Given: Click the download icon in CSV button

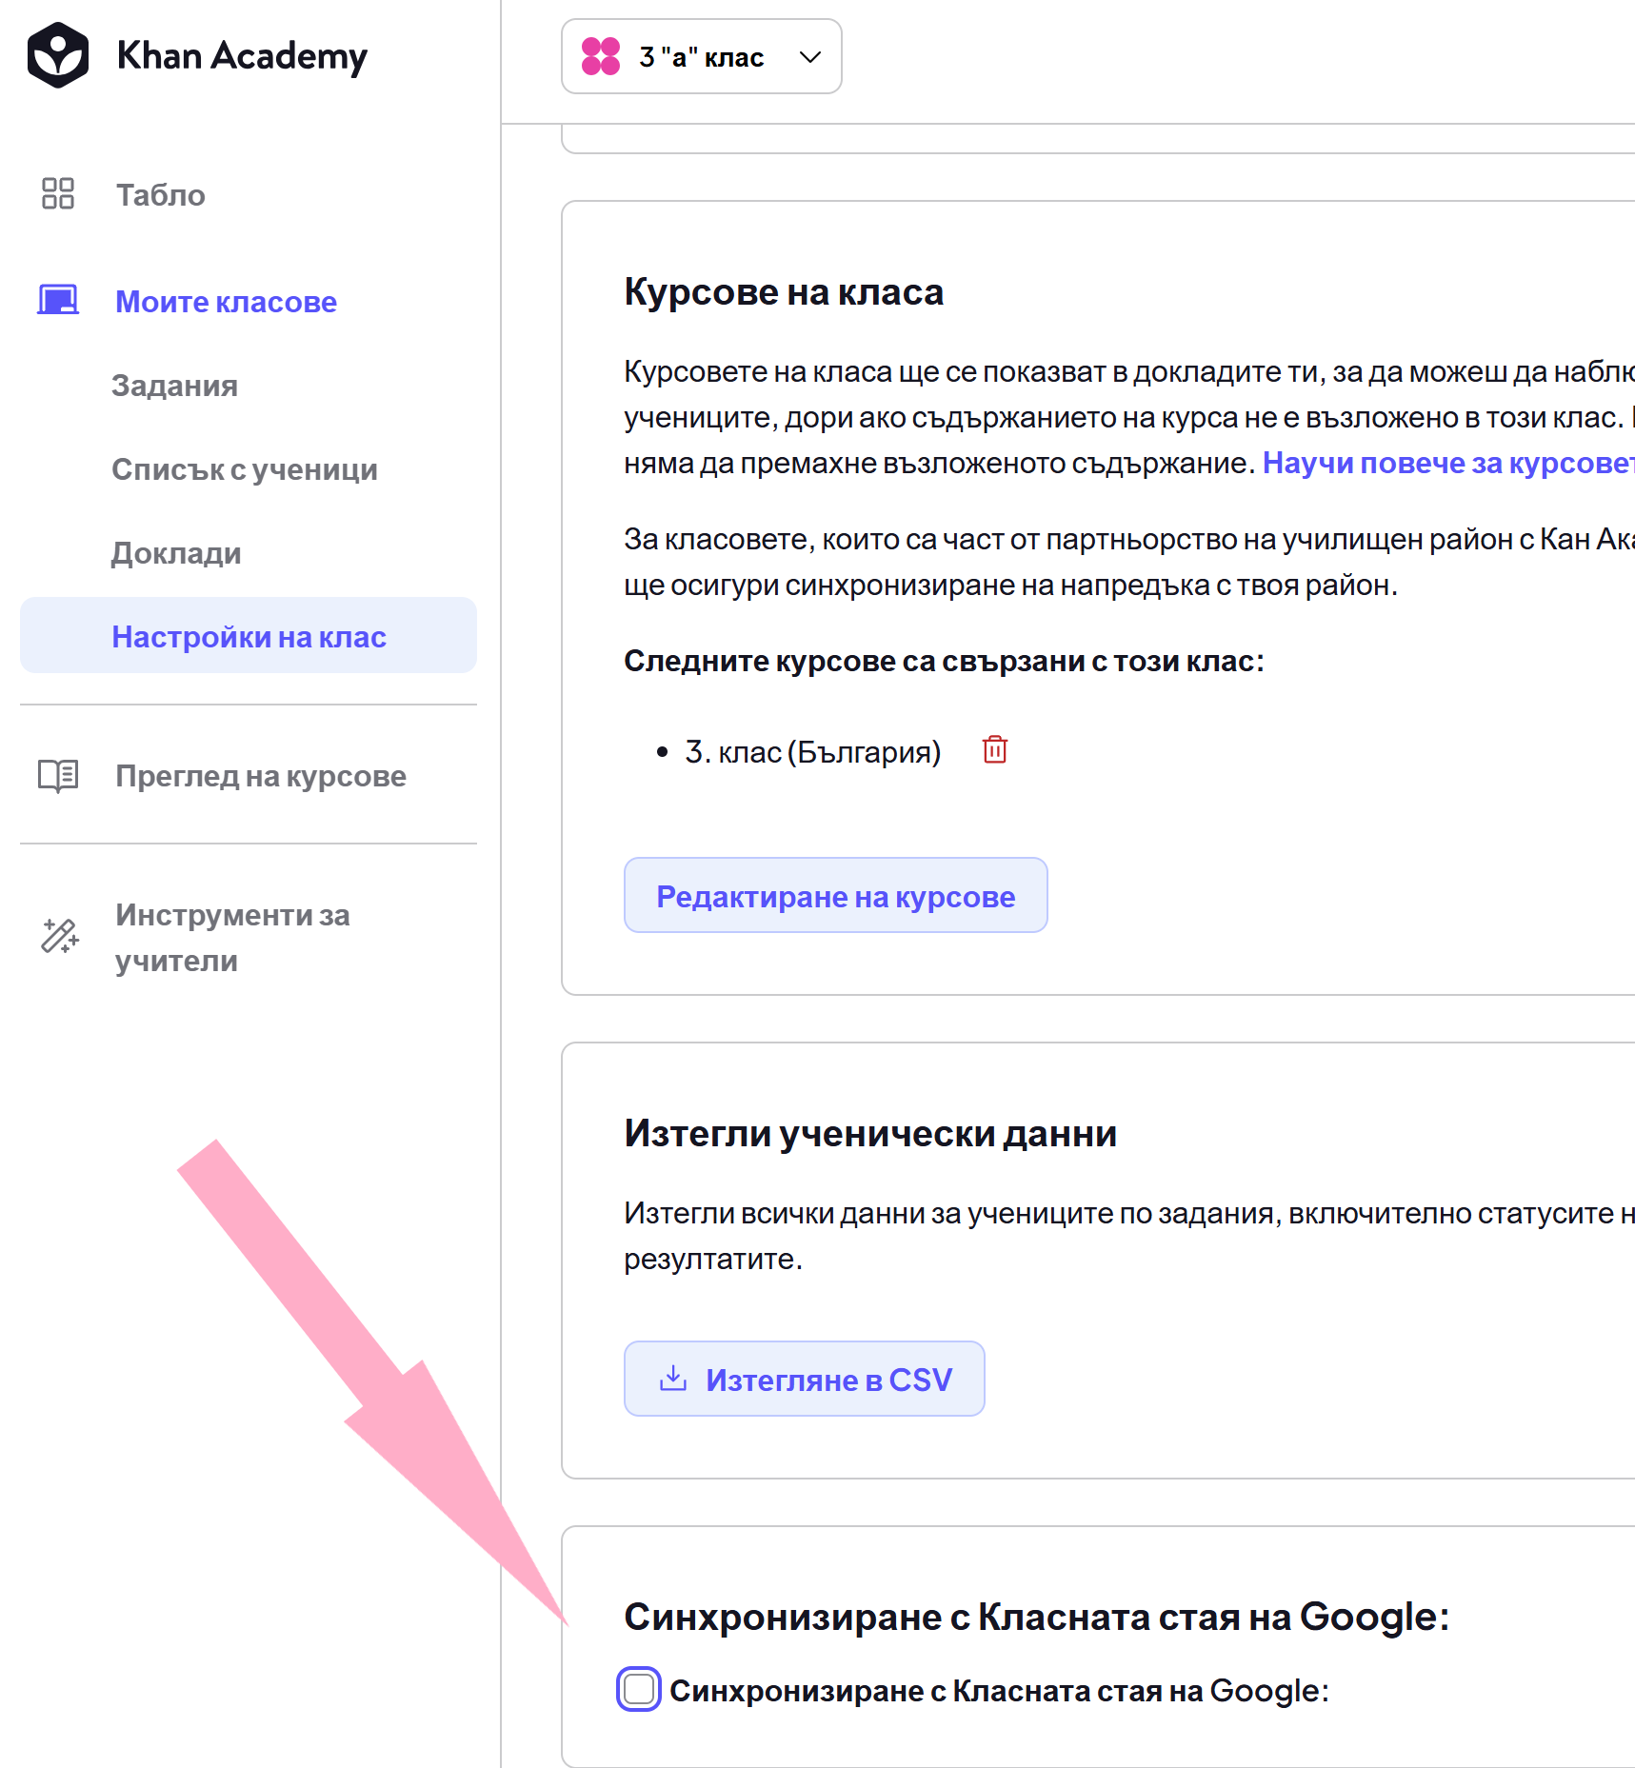Looking at the screenshot, I should tap(673, 1378).
